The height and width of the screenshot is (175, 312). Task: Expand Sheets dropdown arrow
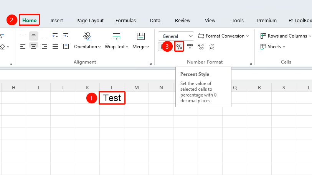[x=284, y=47]
